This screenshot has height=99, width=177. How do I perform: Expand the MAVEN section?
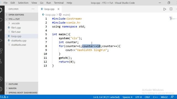(22, 88)
